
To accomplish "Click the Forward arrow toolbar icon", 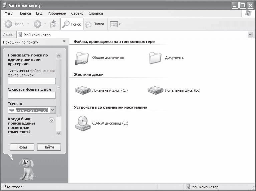I will [x=37, y=24].
